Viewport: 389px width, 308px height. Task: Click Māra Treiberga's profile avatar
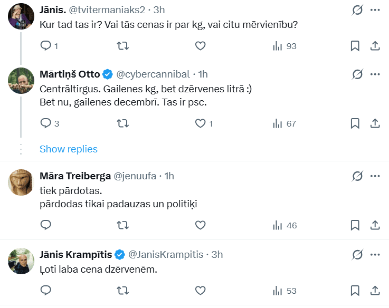pos(22,182)
